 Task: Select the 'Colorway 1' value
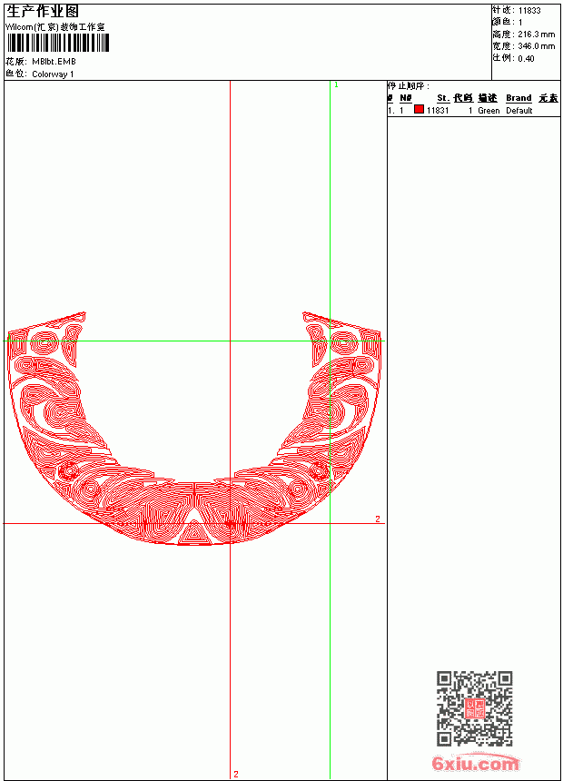tap(53, 74)
